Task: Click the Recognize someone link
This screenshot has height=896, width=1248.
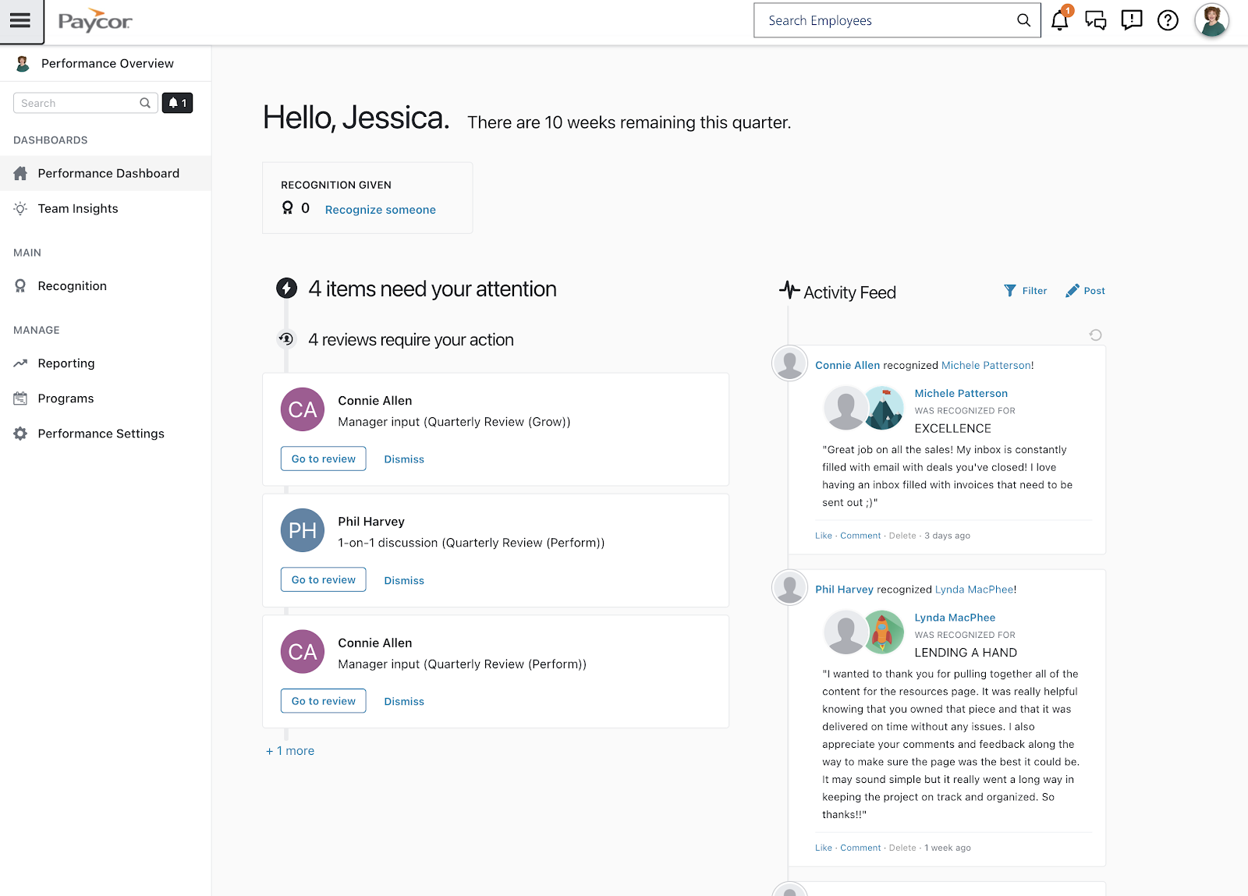Action: pyautogui.click(x=381, y=210)
